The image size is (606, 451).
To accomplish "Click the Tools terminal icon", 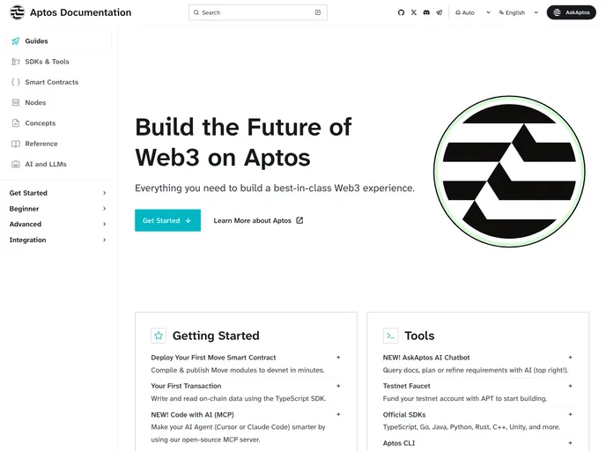I will pos(391,336).
